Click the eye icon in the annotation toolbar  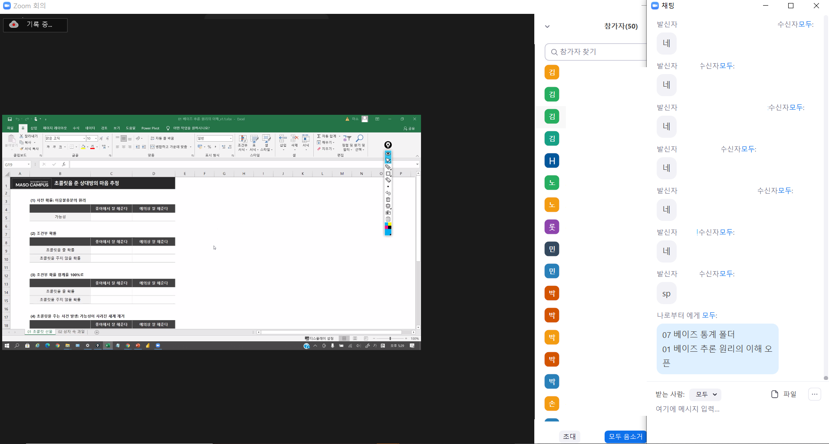click(x=388, y=154)
